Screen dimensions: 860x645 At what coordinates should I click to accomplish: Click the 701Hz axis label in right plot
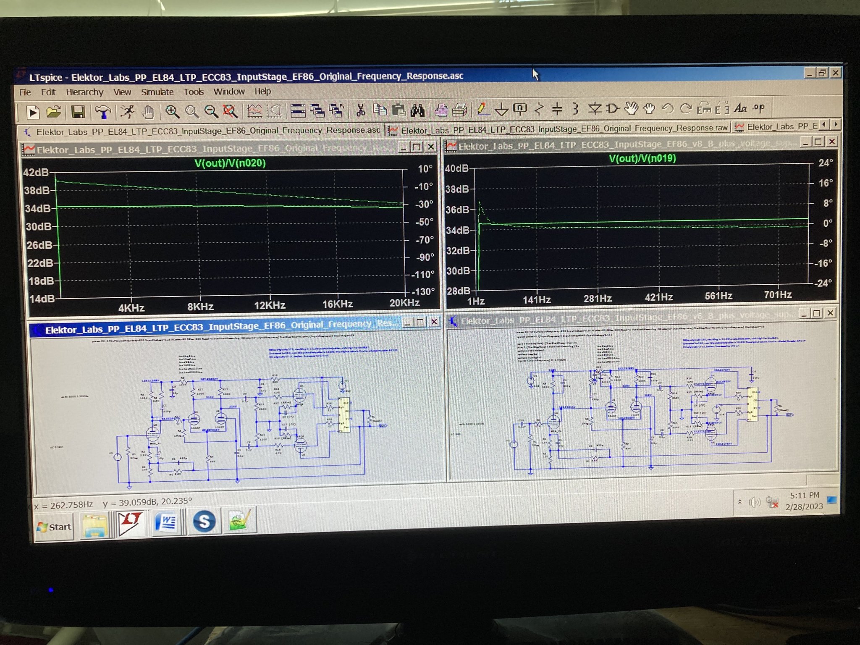pos(778,295)
